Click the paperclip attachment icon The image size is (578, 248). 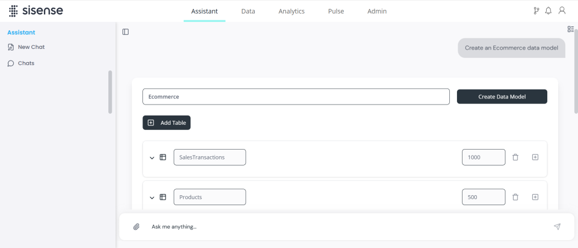coord(136,227)
